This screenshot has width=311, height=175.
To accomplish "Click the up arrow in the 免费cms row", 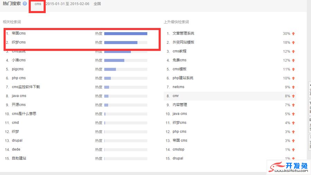I will coord(293,60).
